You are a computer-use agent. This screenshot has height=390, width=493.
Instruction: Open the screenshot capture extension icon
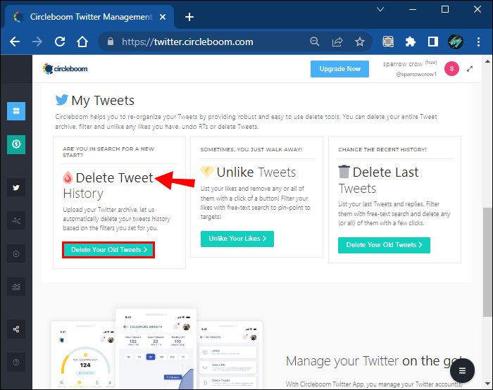(x=388, y=42)
